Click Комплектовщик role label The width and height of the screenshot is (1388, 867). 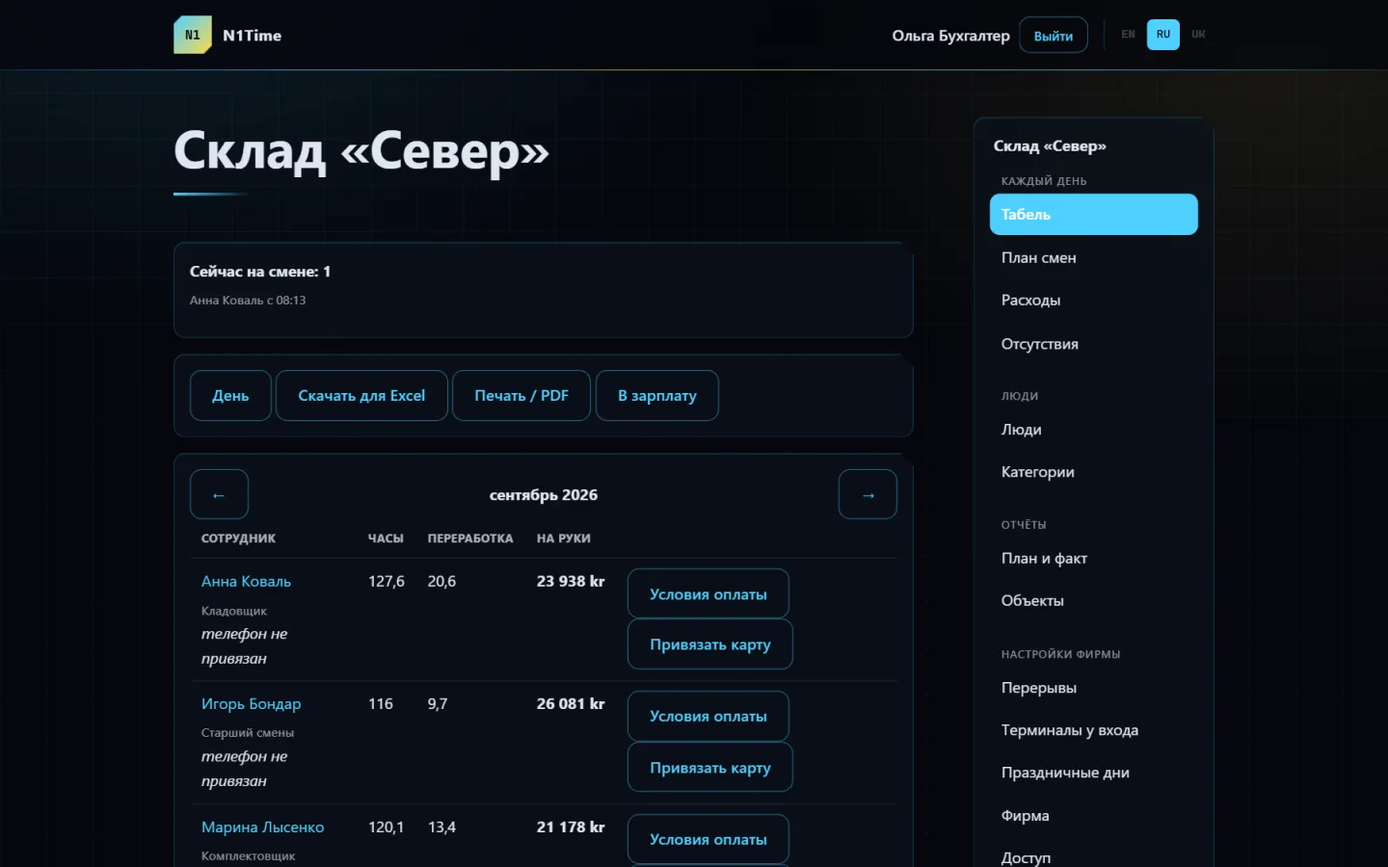point(248,856)
